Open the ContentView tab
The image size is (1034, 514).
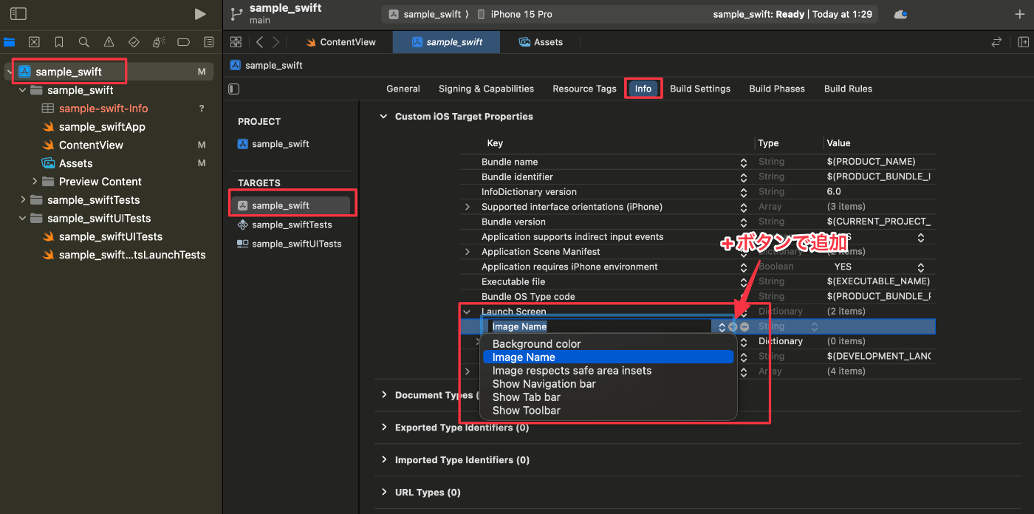point(340,42)
